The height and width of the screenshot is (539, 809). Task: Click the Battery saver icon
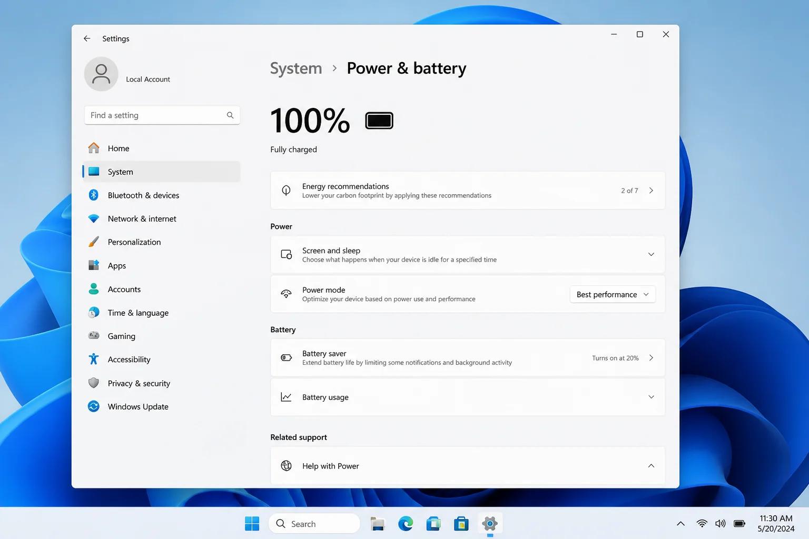click(286, 358)
